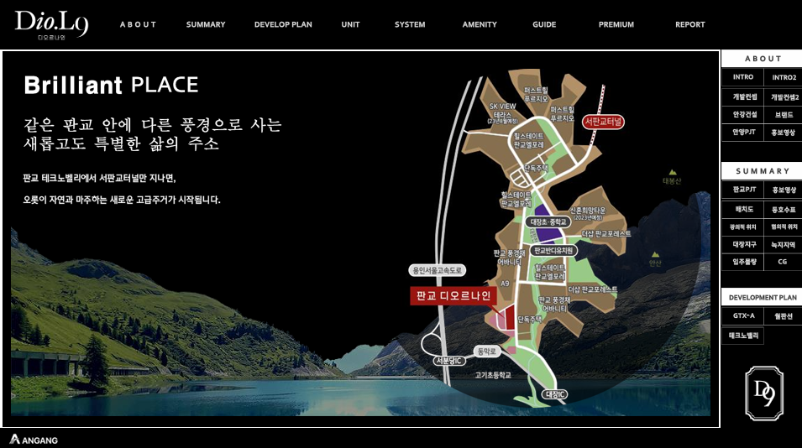Open 홍보영상 under the ABOUT section
This screenshot has width=802, height=448.
[x=784, y=133]
